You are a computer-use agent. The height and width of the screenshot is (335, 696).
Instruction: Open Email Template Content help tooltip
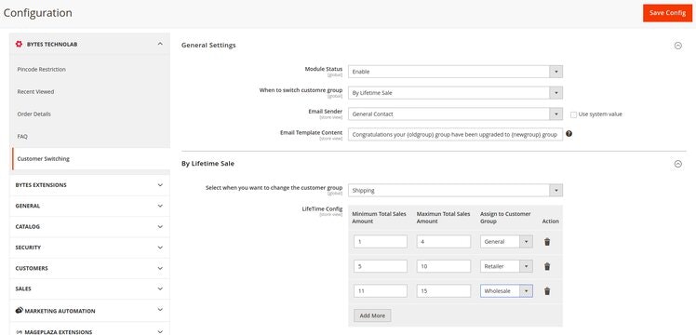coord(569,134)
